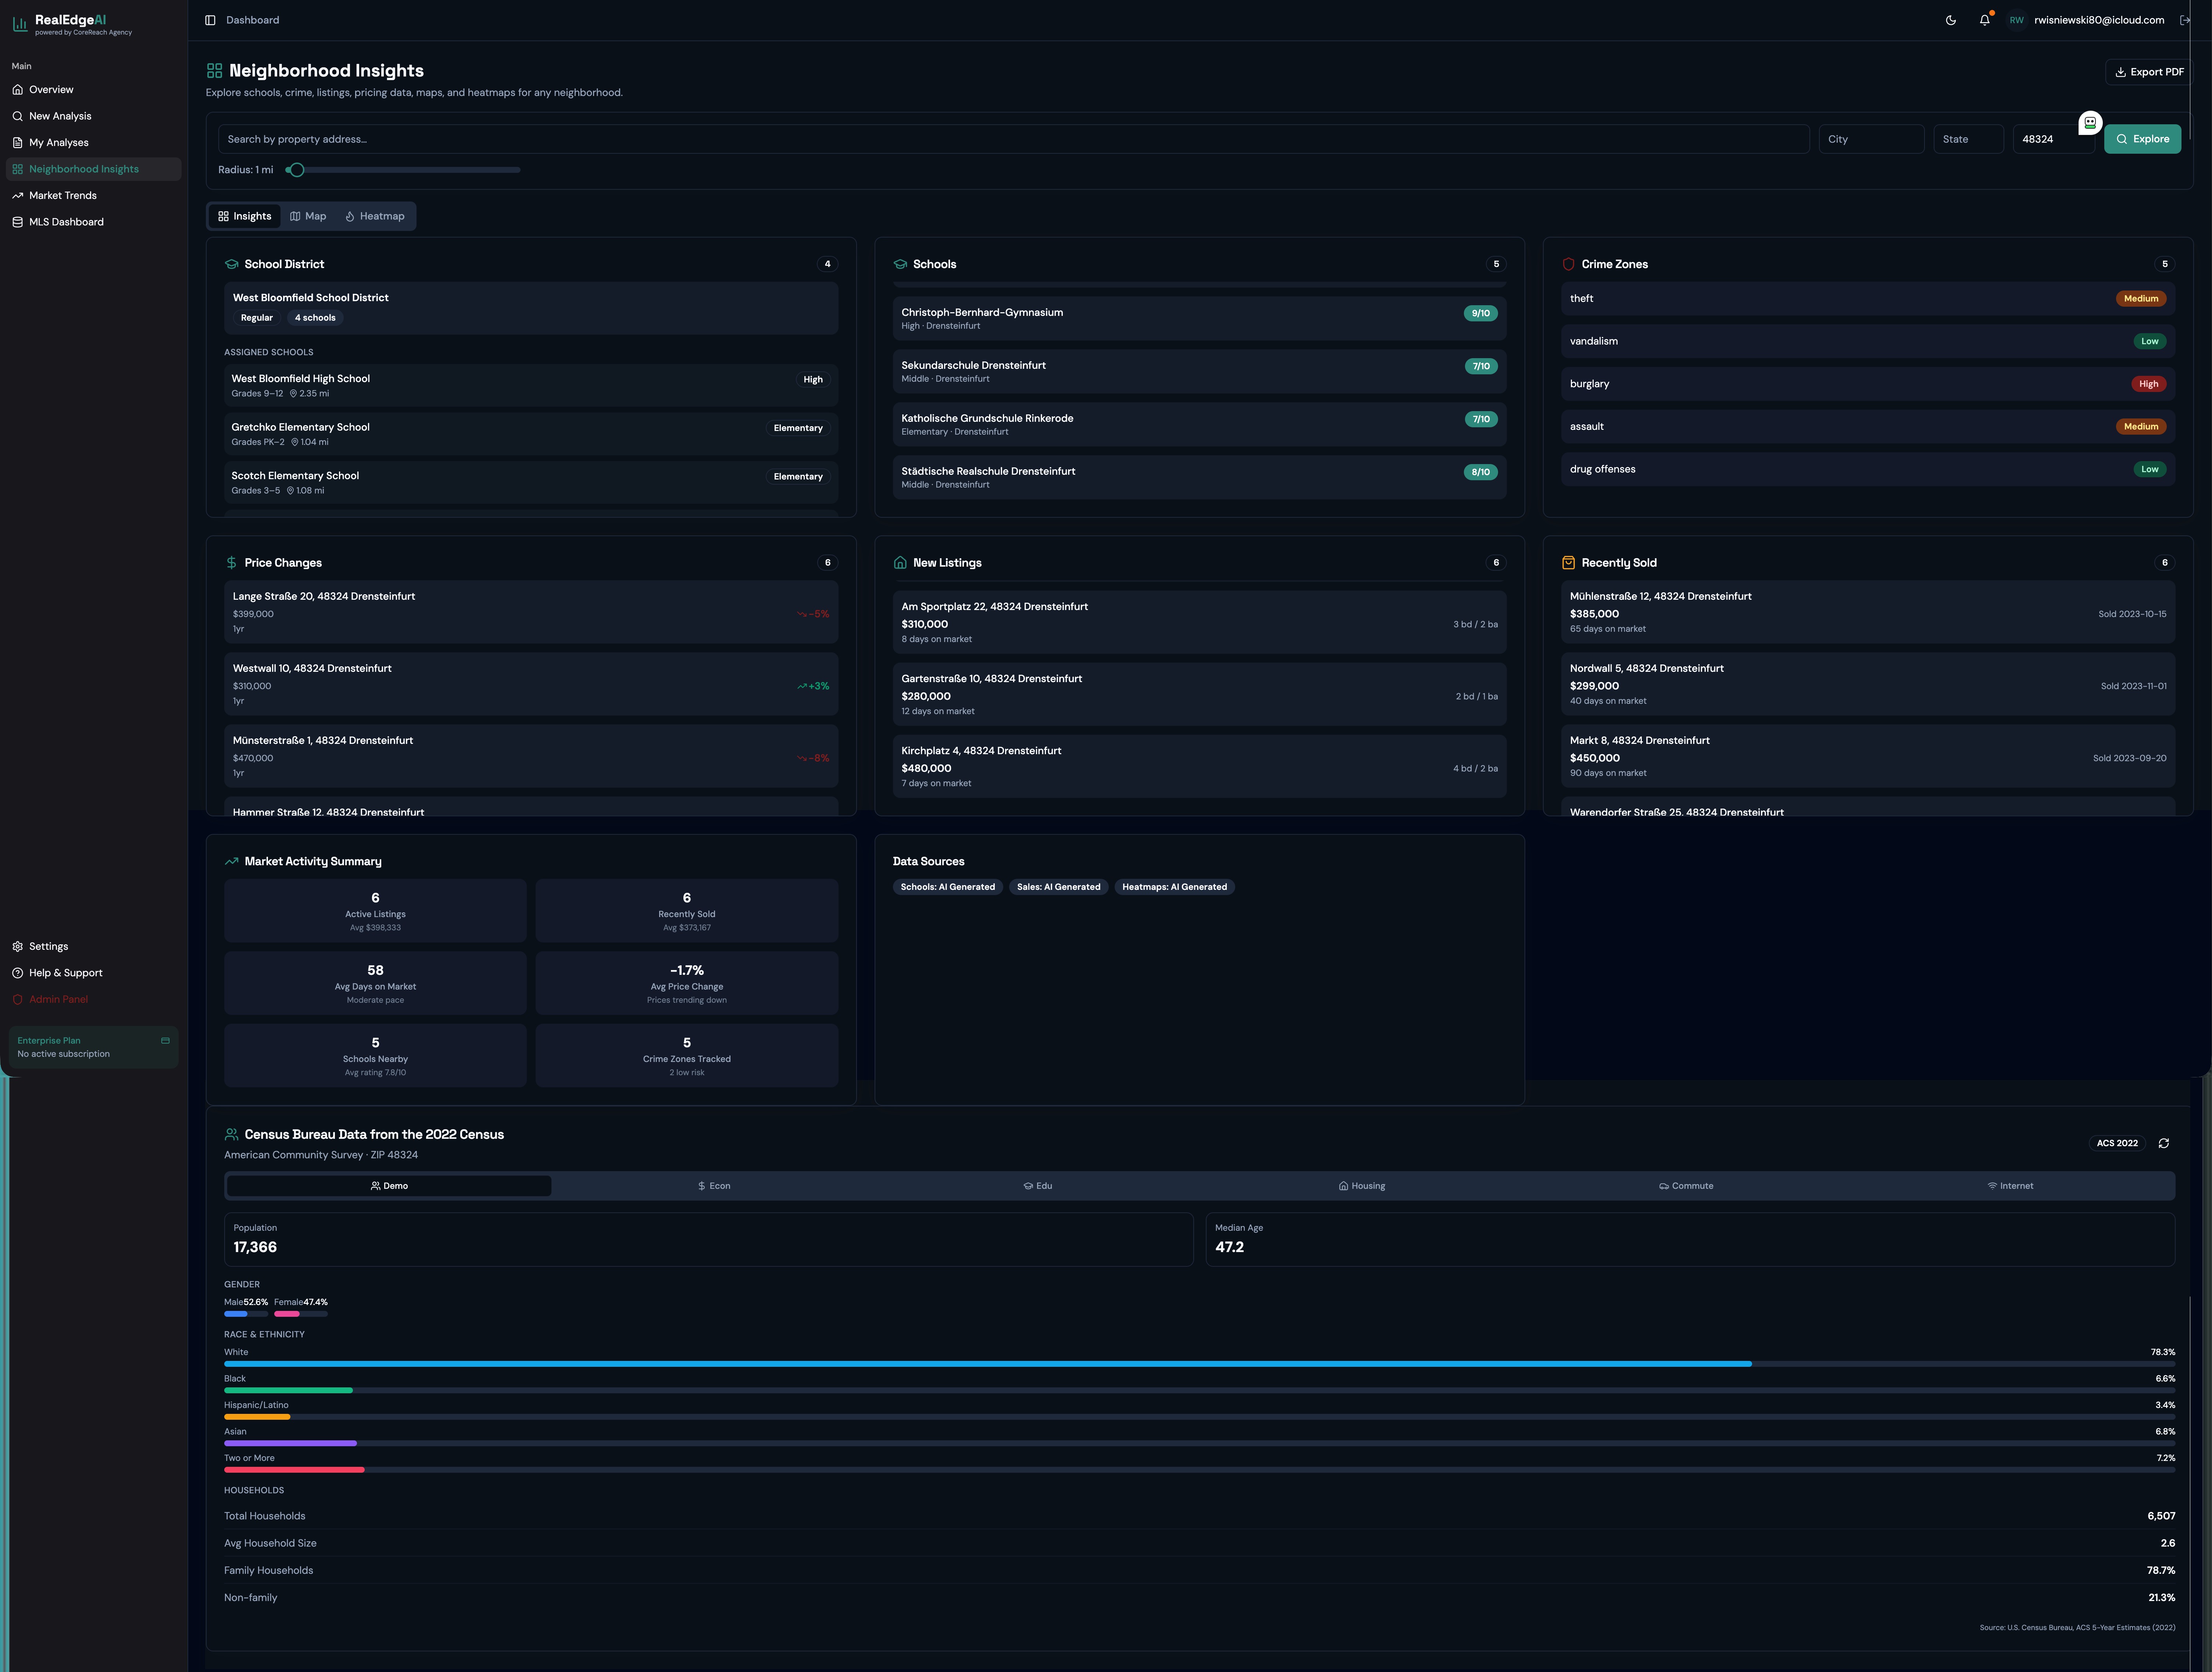Refresh census data with reload icon
2212x1672 pixels.
[2163, 1143]
